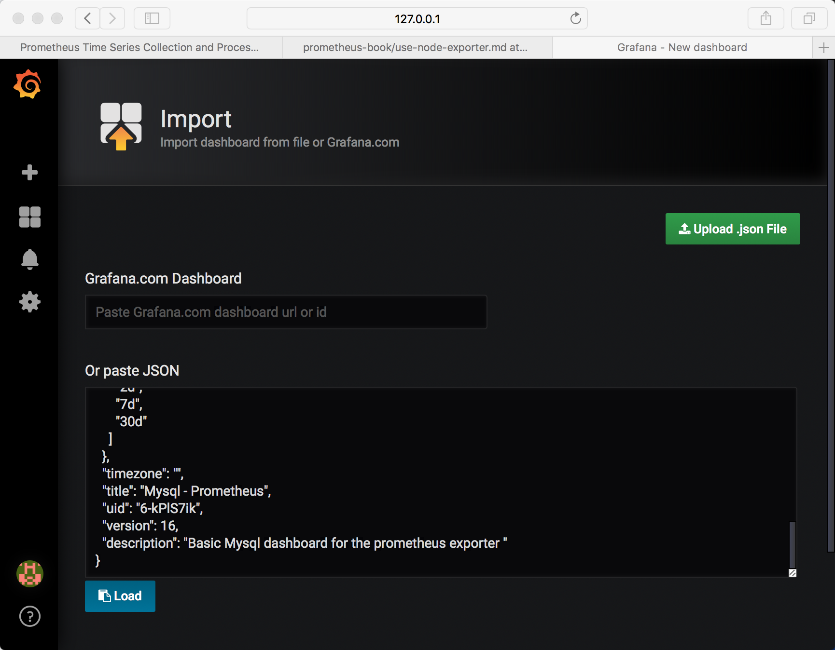Open the Alerting bell icon in sidebar

pos(29,259)
